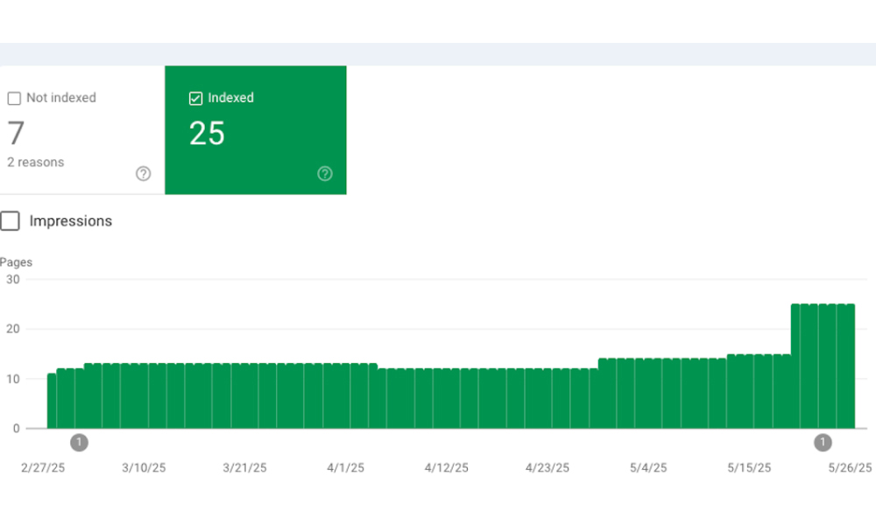Click the 5/4/25 date label
876x525 pixels.
tap(647, 467)
